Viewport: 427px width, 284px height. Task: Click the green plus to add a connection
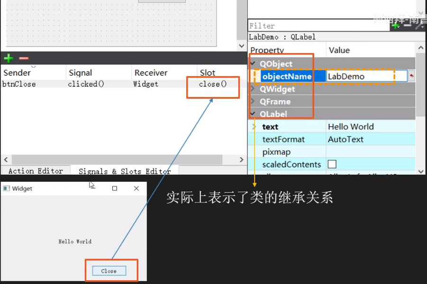(x=9, y=58)
